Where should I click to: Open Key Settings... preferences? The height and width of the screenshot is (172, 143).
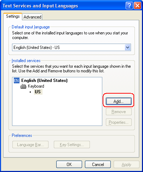(72, 145)
